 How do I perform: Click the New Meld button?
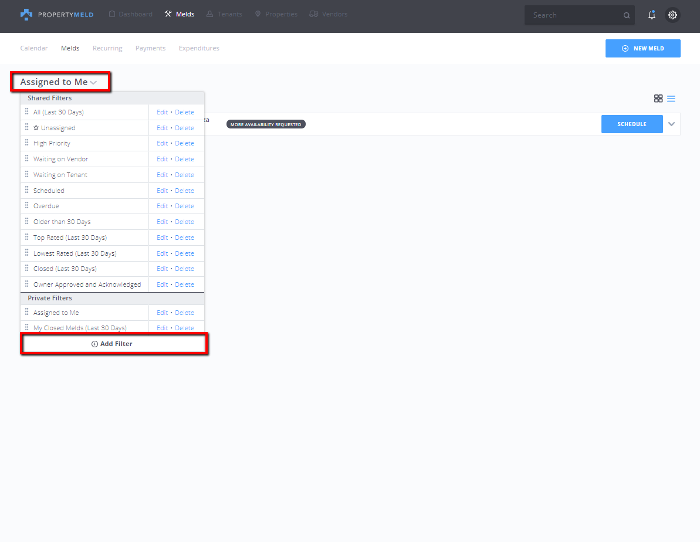point(642,49)
